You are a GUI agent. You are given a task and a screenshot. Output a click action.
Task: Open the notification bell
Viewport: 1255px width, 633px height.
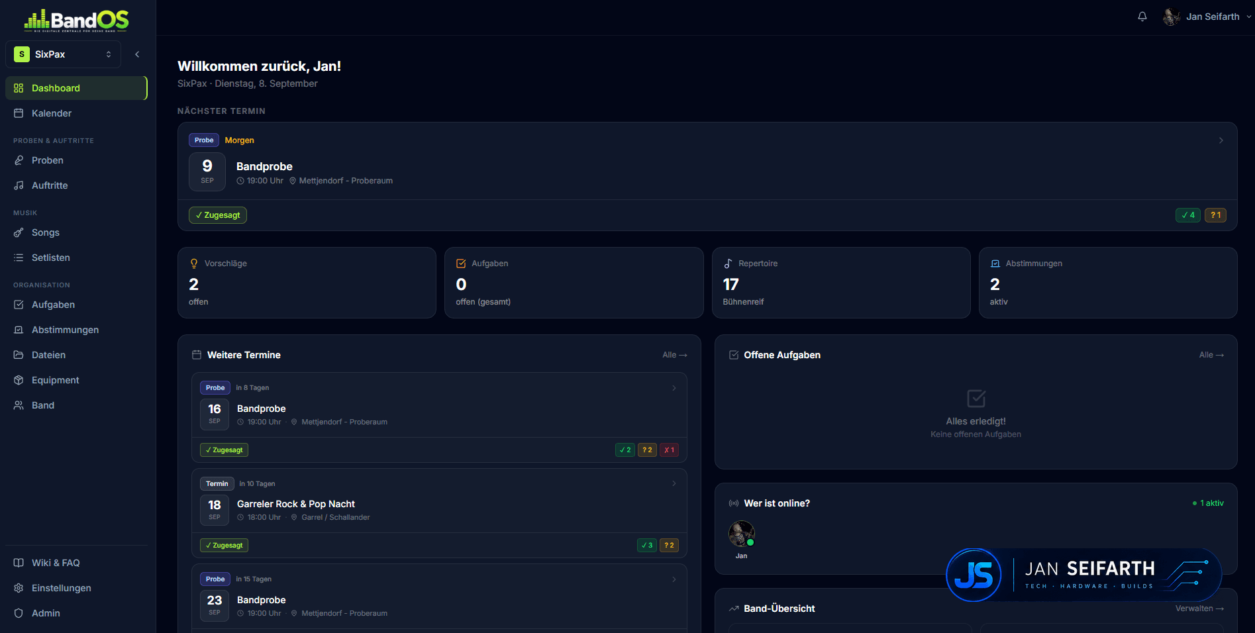pyautogui.click(x=1142, y=17)
